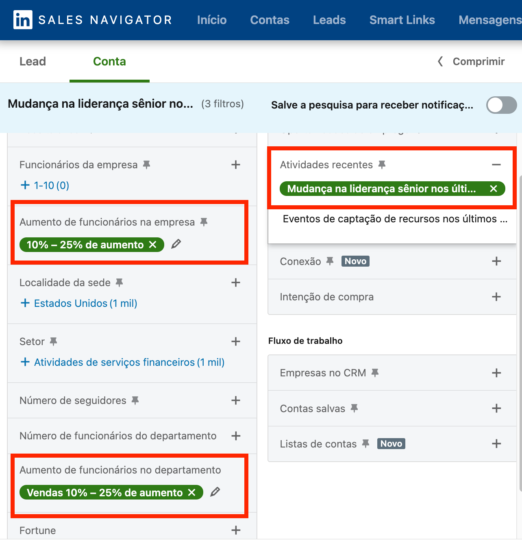This screenshot has height=543, width=522.
Task: Remove Vendas 10% – 25% de aumento chip
Action: click(x=191, y=493)
